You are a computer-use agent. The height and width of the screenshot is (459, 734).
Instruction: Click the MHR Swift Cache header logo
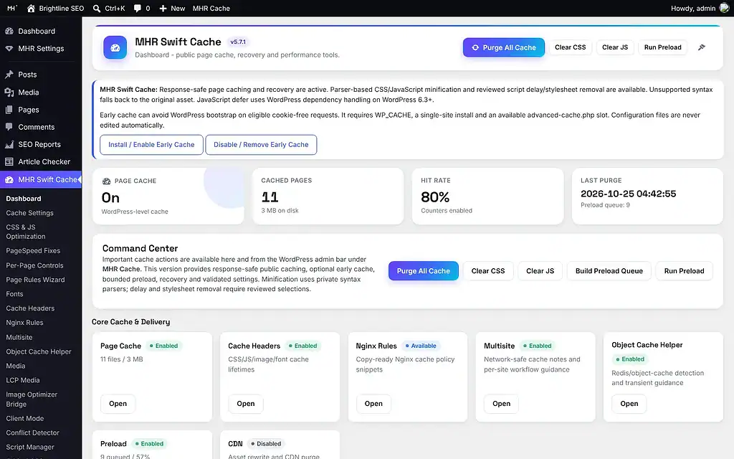coord(115,47)
